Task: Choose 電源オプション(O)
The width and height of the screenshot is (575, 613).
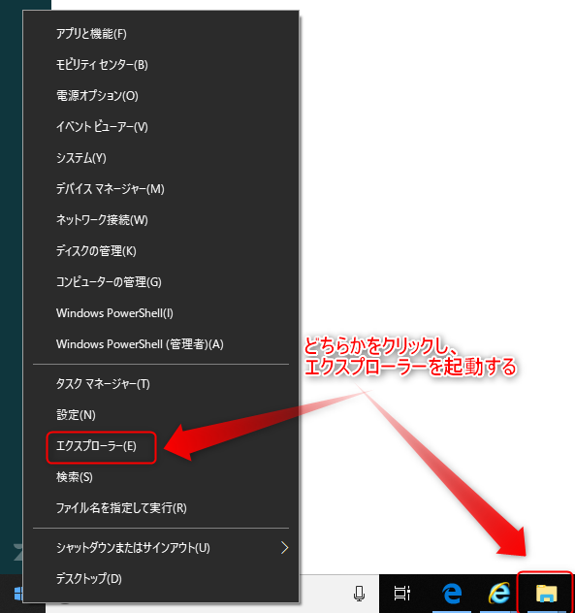Action: (161, 96)
